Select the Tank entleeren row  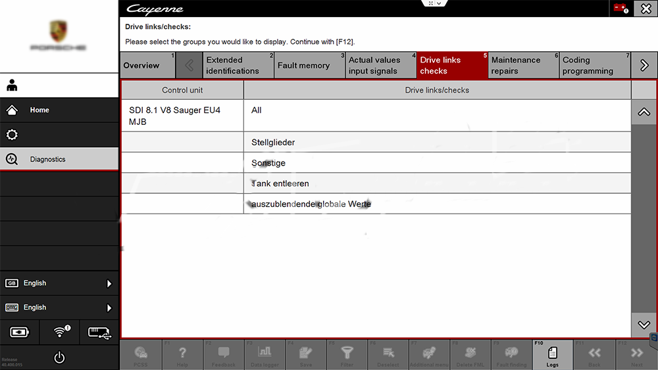[437, 183]
